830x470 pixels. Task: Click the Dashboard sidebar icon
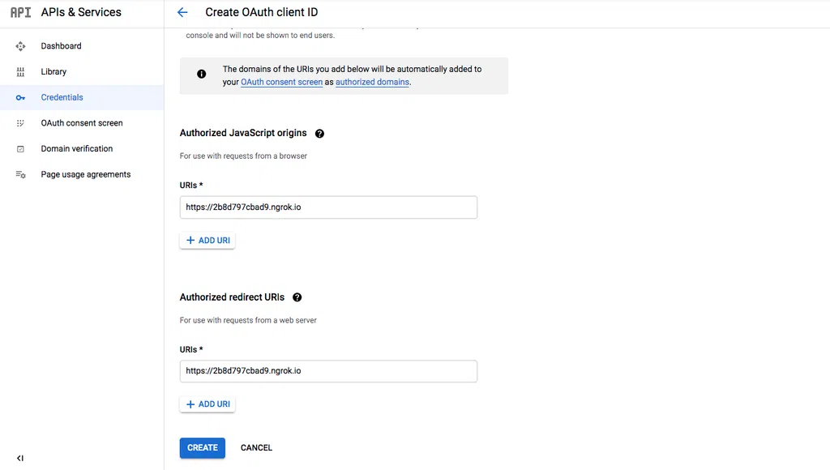tap(20, 46)
